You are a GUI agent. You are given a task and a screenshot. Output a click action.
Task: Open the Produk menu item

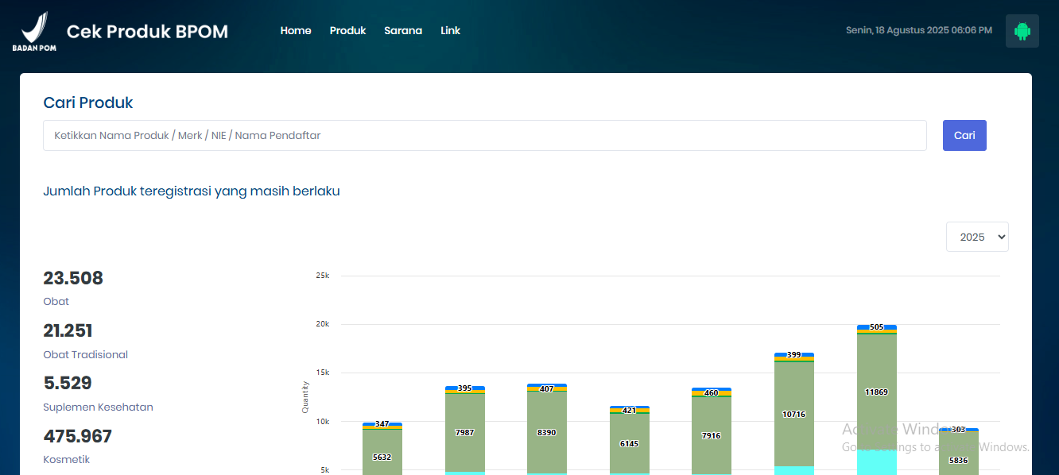tap(347, 31)
